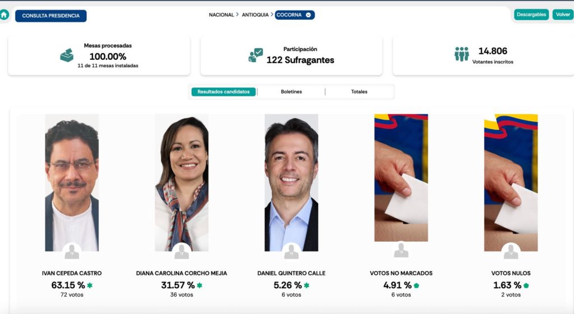Open the Totales tab
Image resolution: width=574 pixels, height=314 pixels.
click(359, 92)
